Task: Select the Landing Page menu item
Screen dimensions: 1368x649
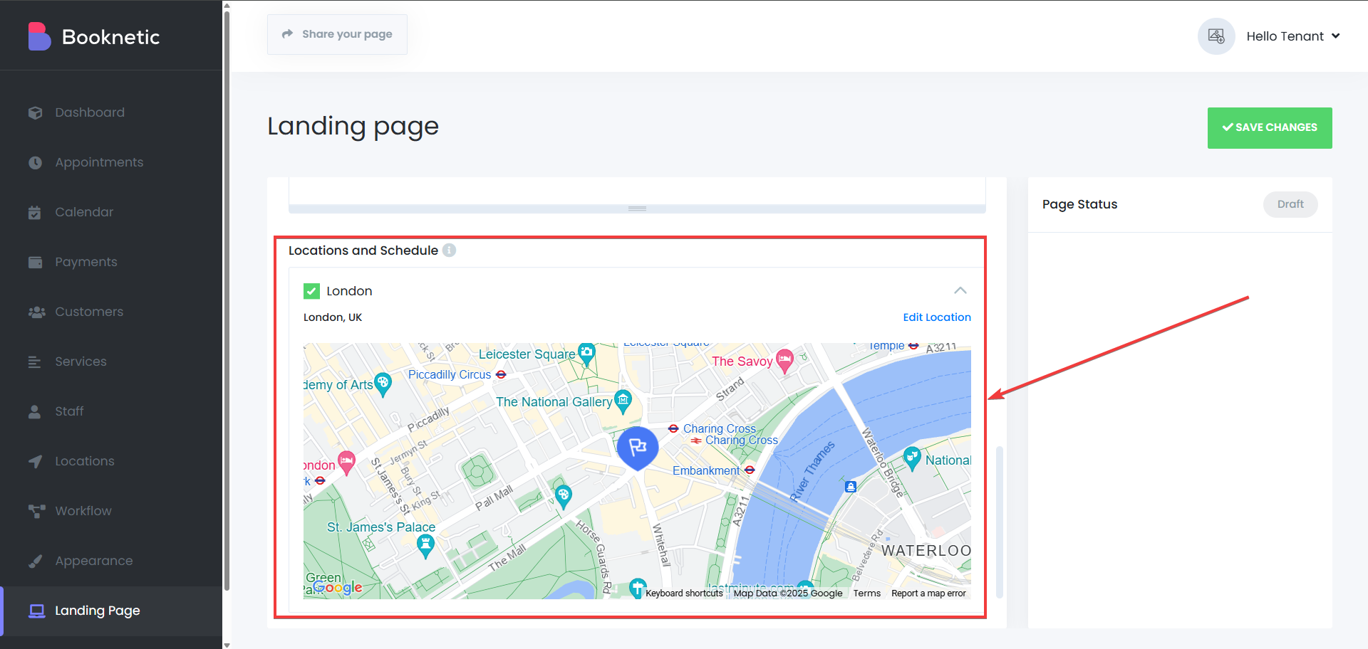Action: pos(111,611)
